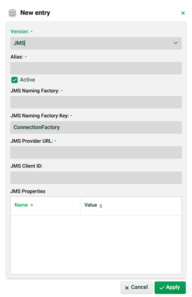This screenshot has width=192, height=297.
Task: Click the Name ascending sort arrow
Action: click(32, 205)
